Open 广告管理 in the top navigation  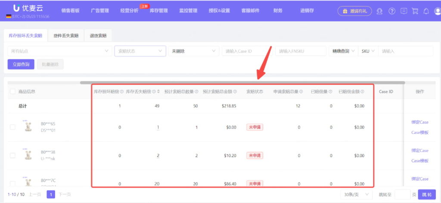pos(100,11)
